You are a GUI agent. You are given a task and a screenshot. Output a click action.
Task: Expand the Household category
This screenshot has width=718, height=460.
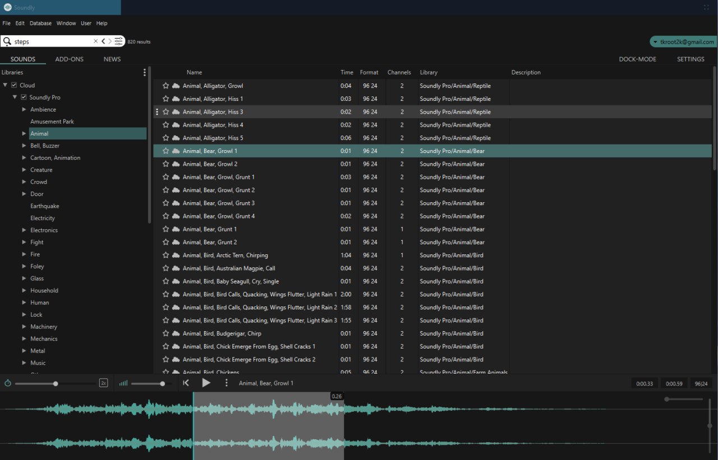(24, 290)
